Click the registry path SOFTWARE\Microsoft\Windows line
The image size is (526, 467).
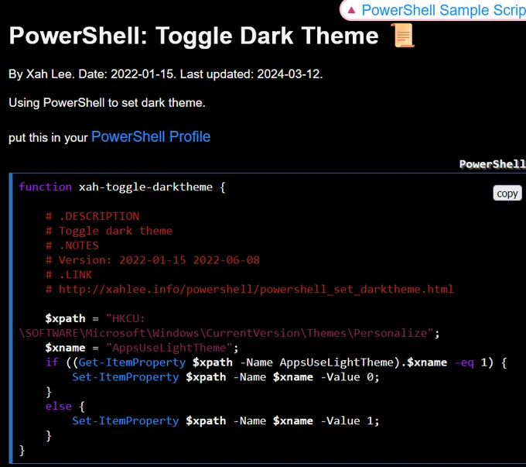229,333
